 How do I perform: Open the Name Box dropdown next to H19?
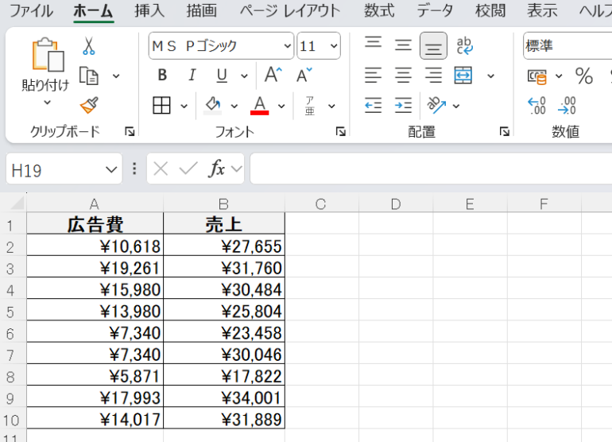click(111, 169)
